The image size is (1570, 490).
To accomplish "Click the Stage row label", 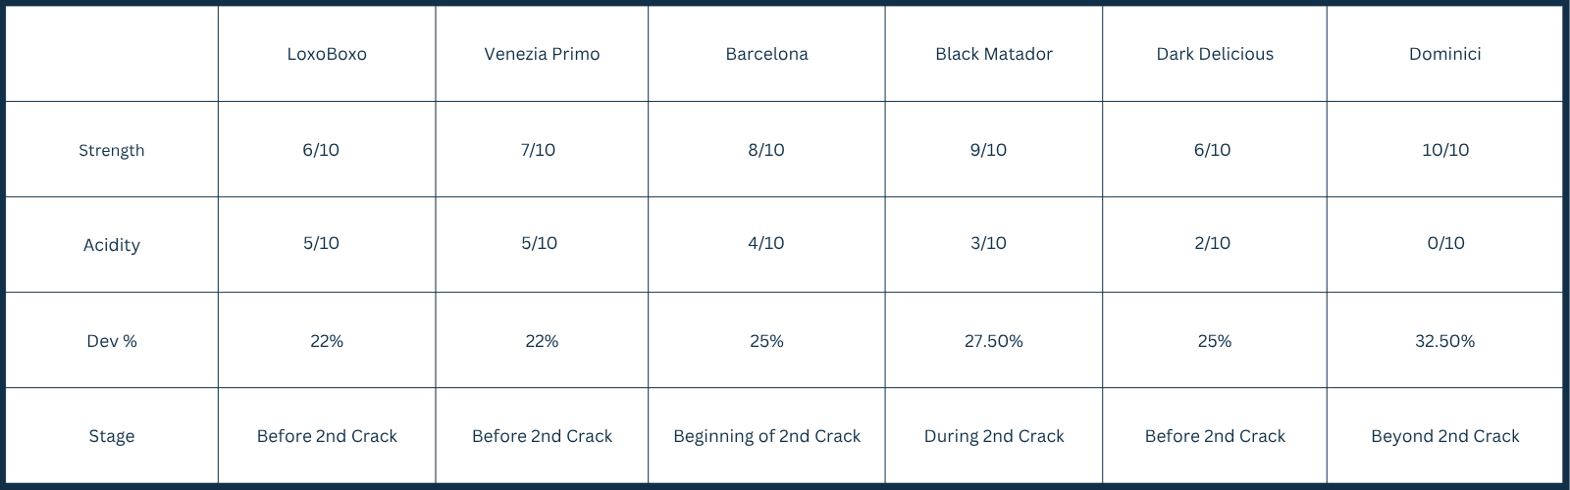I will tap(111, 436).
